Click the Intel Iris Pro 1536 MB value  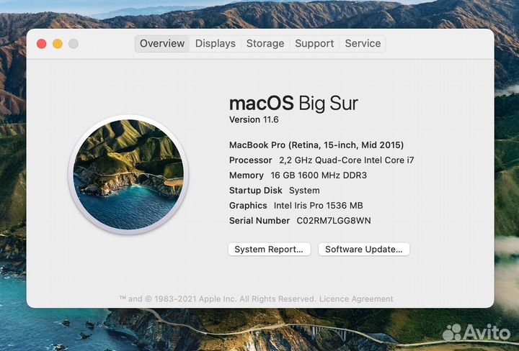tap(319, 206)
